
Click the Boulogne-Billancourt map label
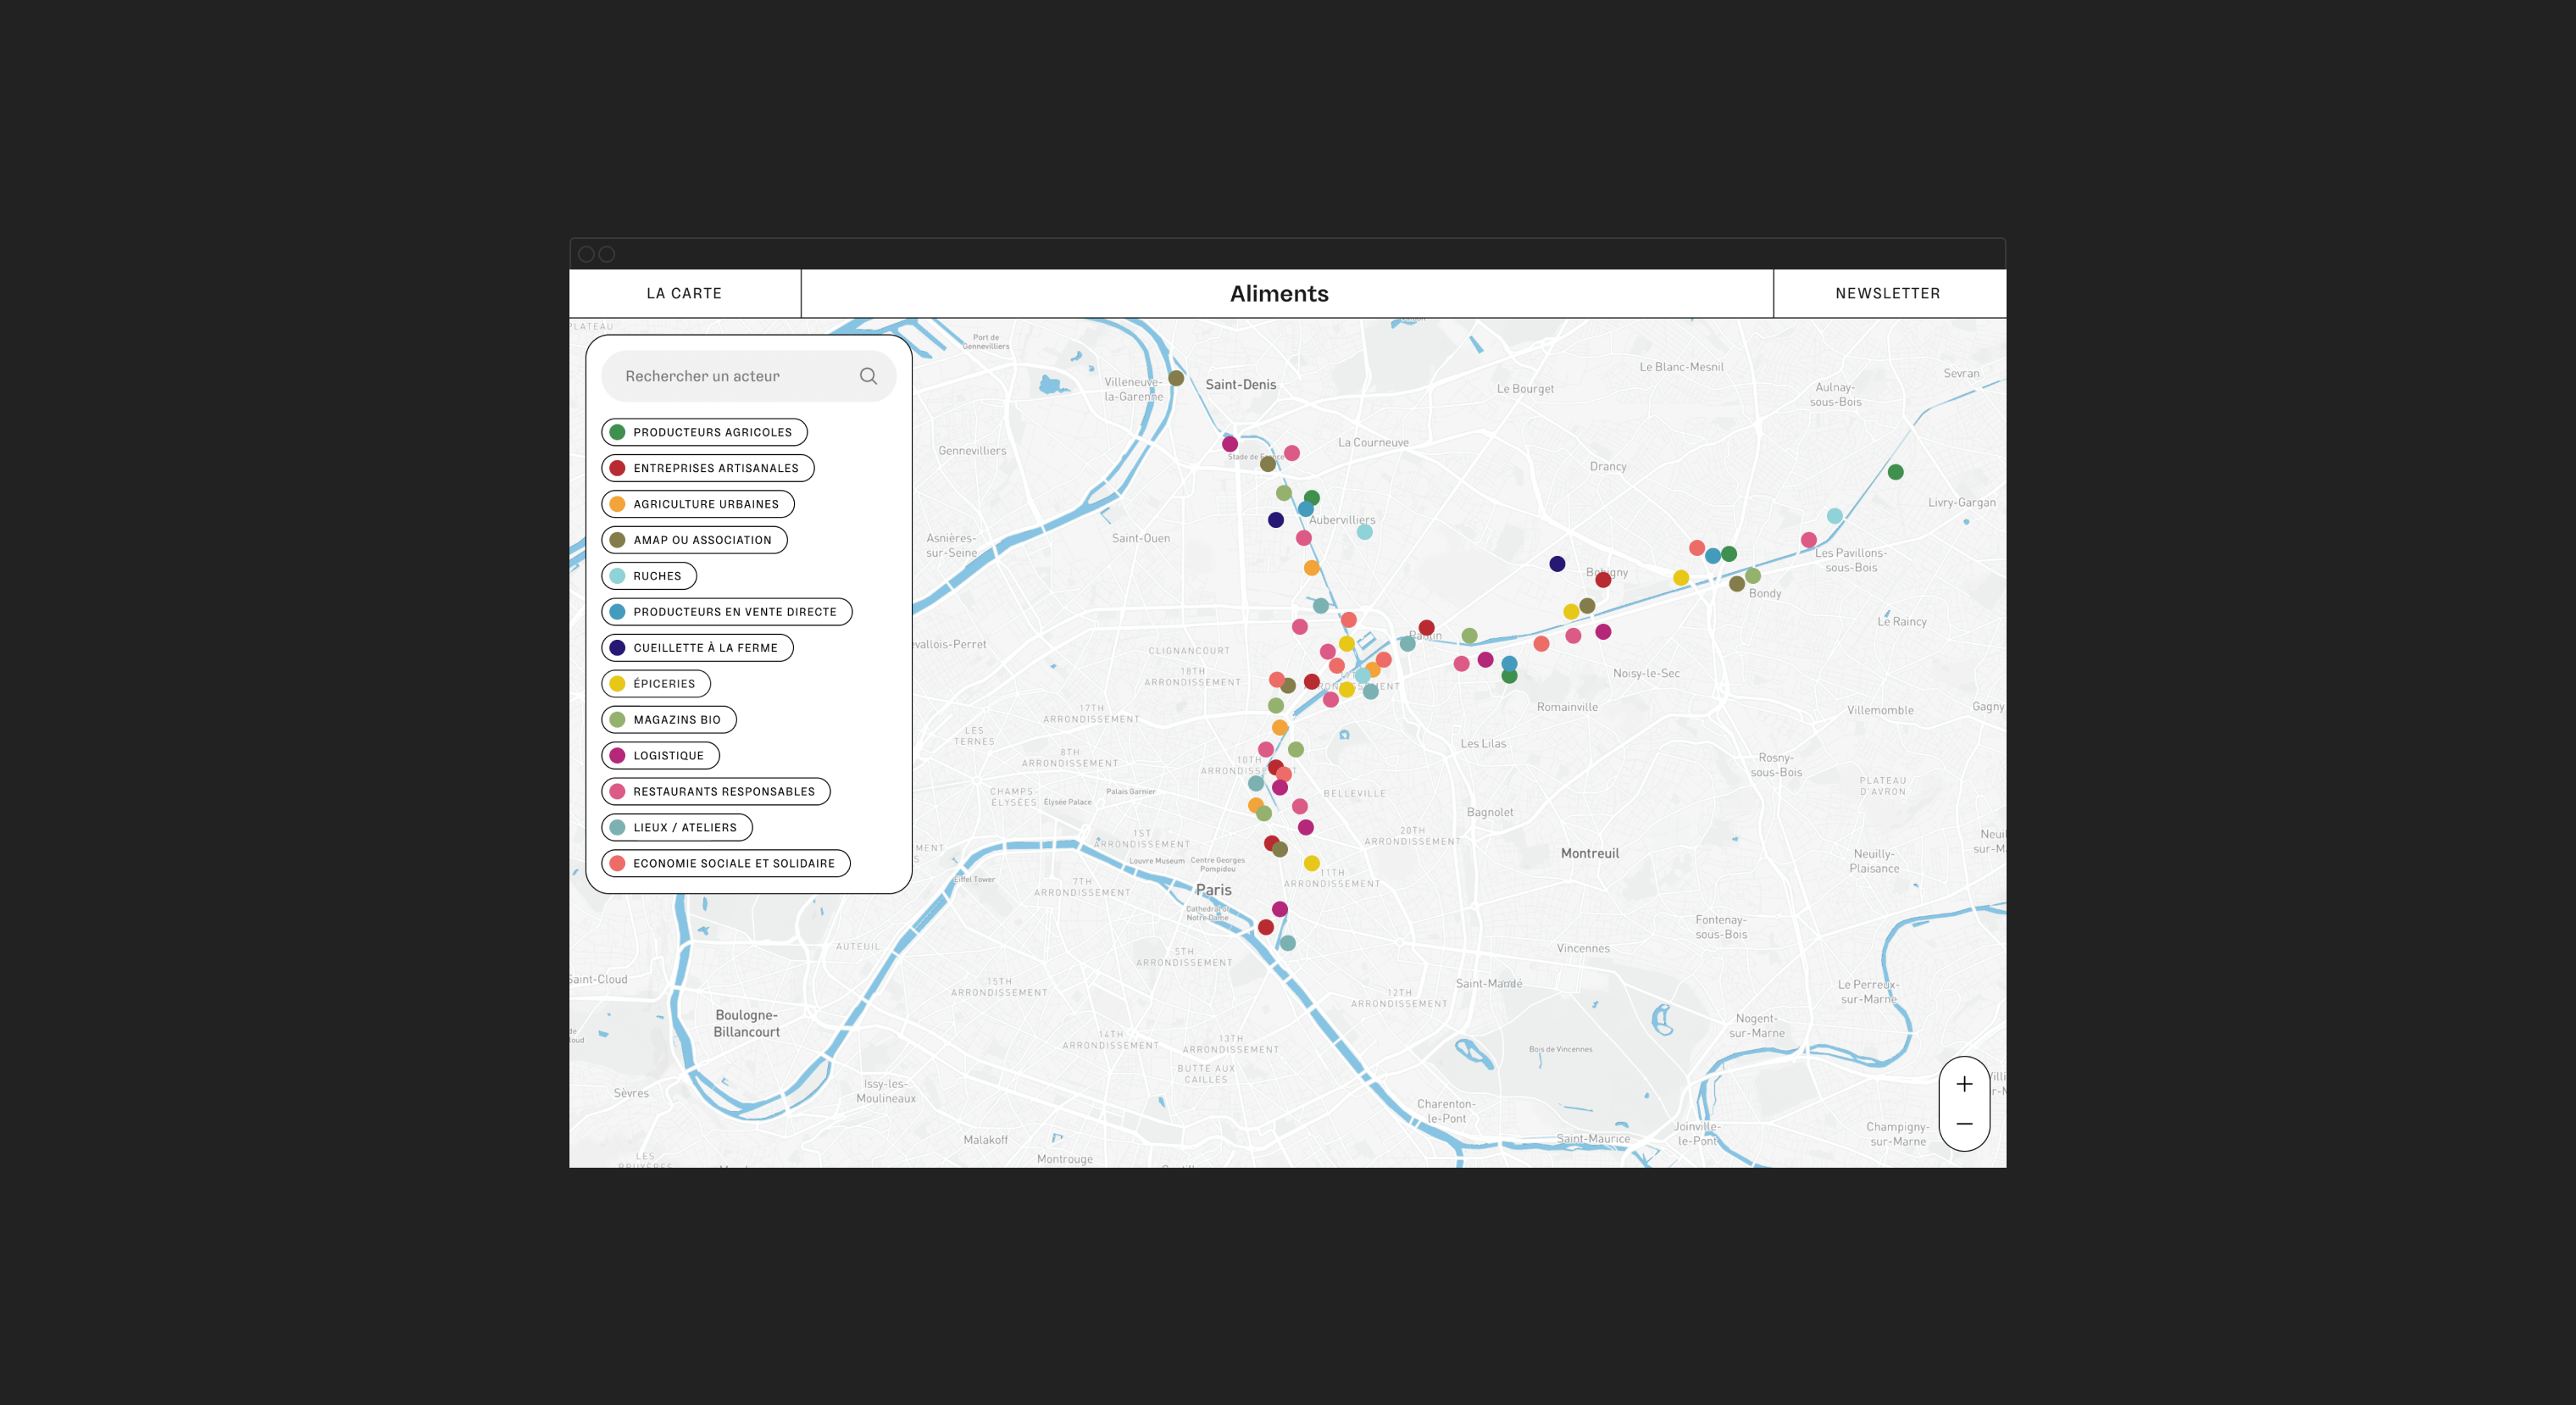pos(746,1023)
